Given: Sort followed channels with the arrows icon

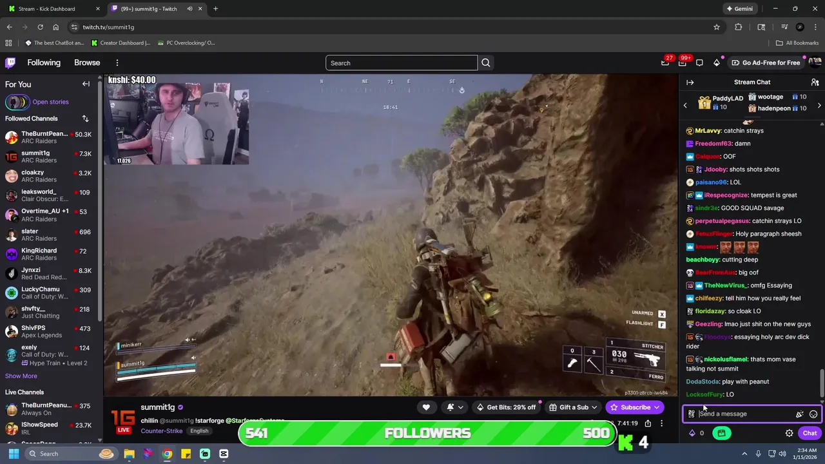Looking at the screenshot, I should pyautogui.click(x=85, y=119).
